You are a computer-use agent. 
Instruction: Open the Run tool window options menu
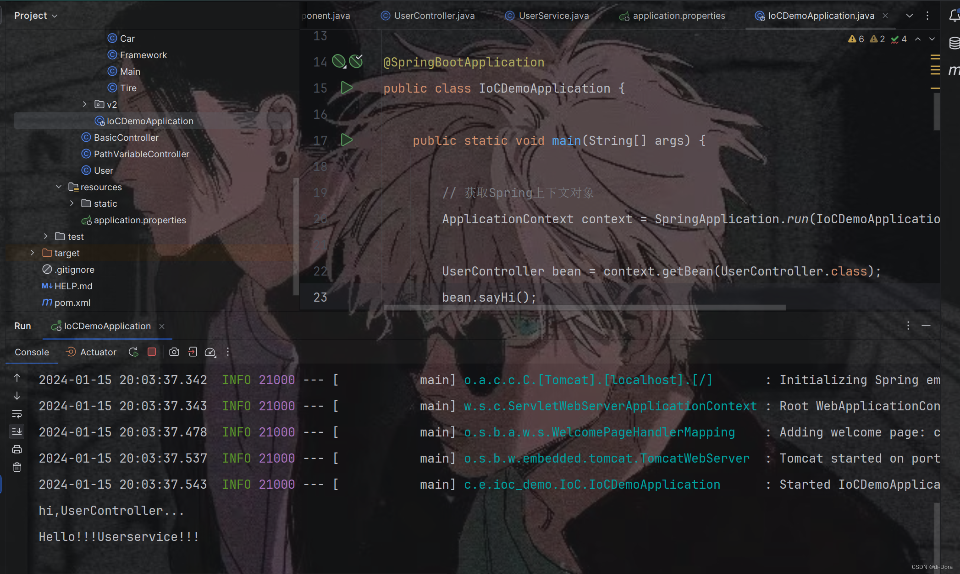tap(908, 326)
